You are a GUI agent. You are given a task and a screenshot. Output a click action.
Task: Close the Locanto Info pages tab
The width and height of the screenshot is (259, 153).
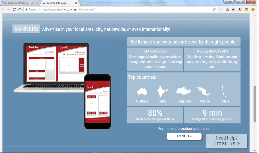tap(76, 3)
